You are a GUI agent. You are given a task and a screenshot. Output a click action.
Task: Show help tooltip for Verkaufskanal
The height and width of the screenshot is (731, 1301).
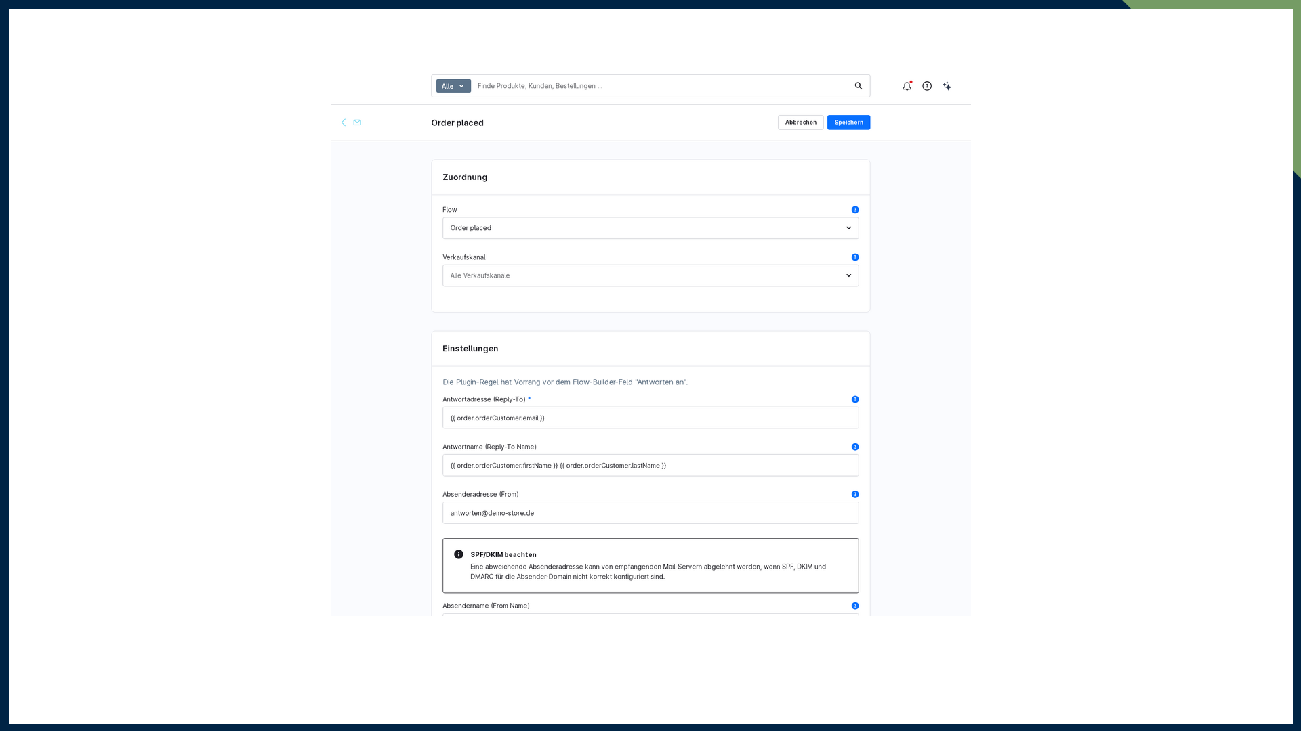(x=855, y=257)
